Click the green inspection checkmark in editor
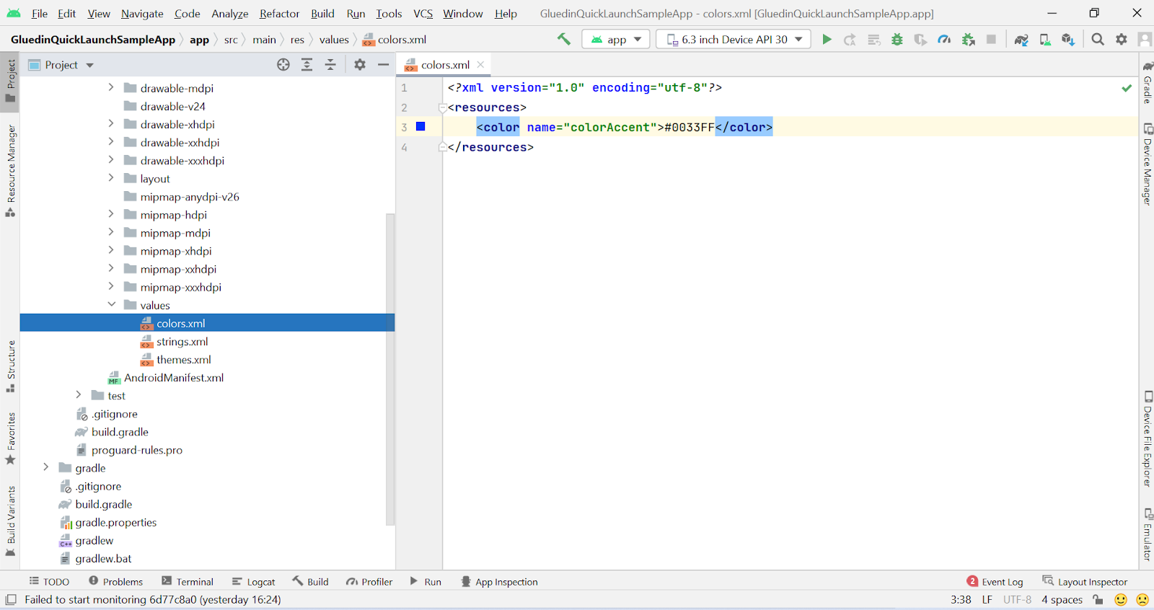The height and width of the screenshot is (610, 1154). pyautogui.click(x=1127, y=88)
